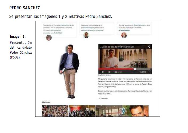Viewport: 188px width, 133px height.
Task: Open the third photo in Mis Fotos
Action: coord(109,111)
